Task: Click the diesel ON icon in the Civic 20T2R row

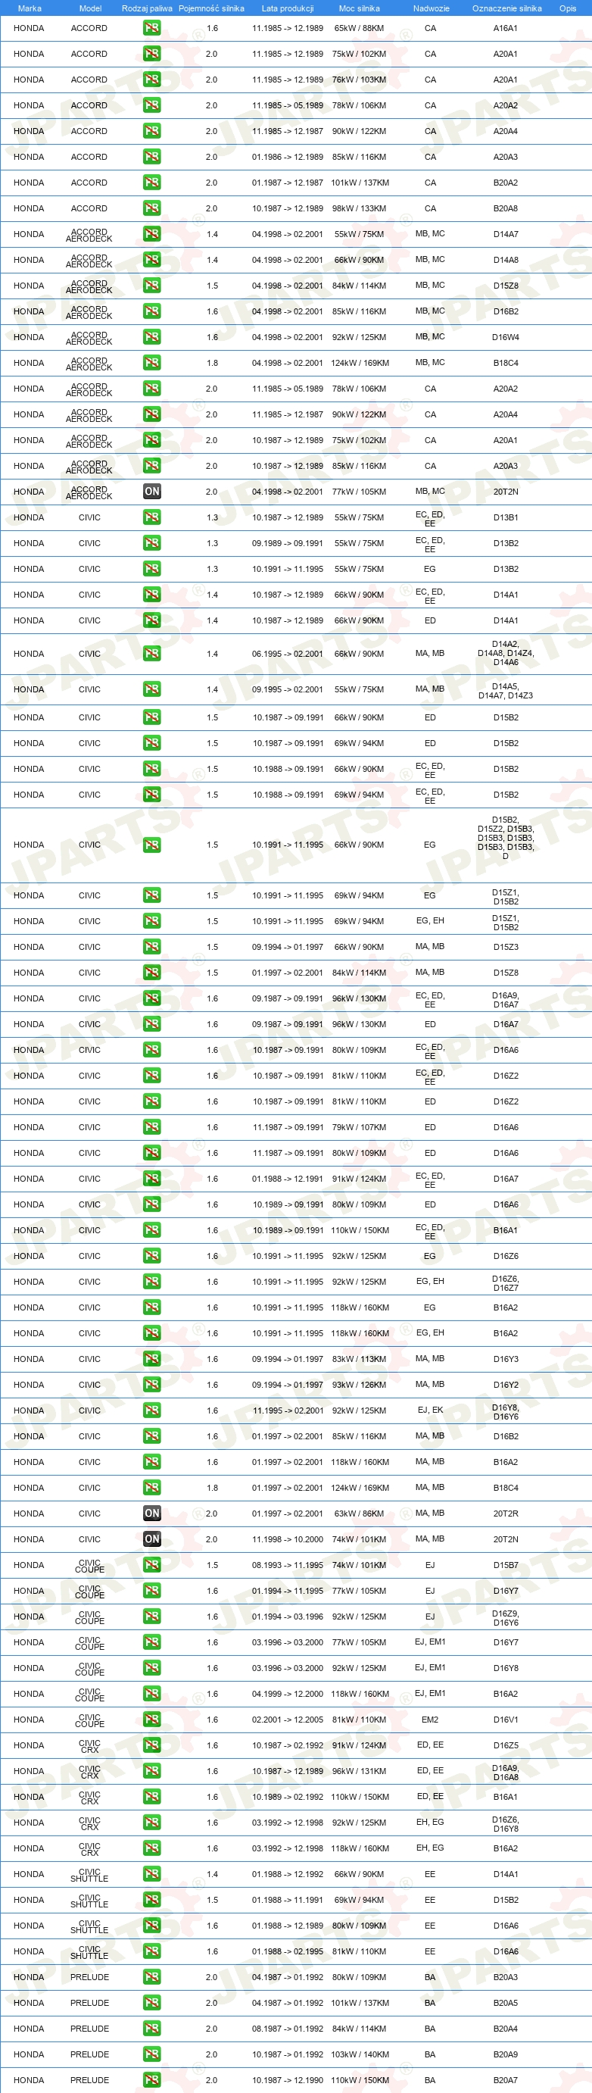Action: pos(152,1513)
